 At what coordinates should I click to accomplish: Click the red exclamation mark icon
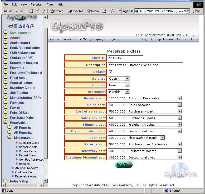[24, 26]
